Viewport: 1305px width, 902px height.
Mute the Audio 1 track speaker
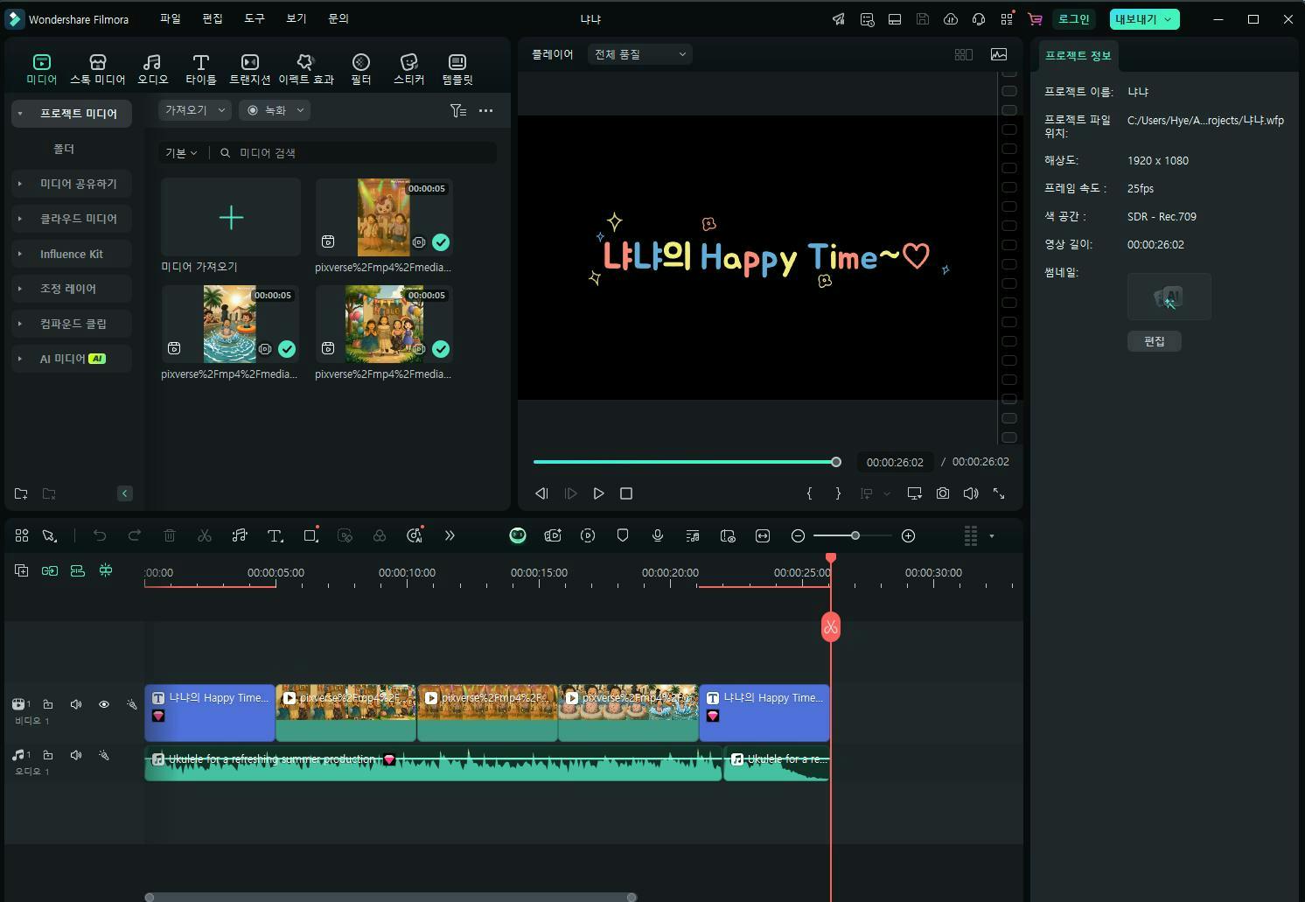click(76, 755)
